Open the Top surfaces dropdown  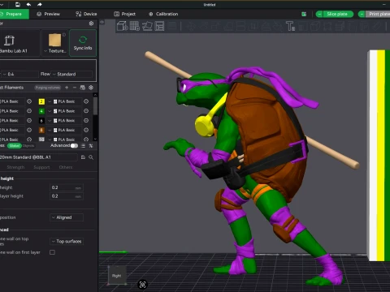tap(67, 241)
